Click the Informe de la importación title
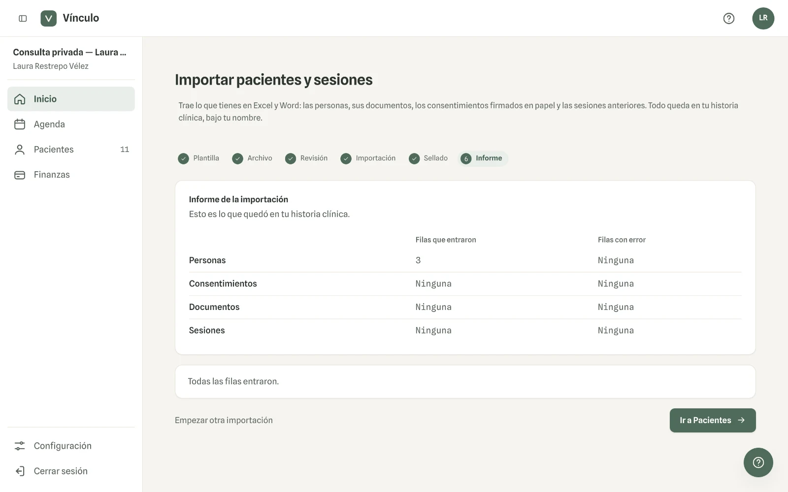 (x=238, y=199)
